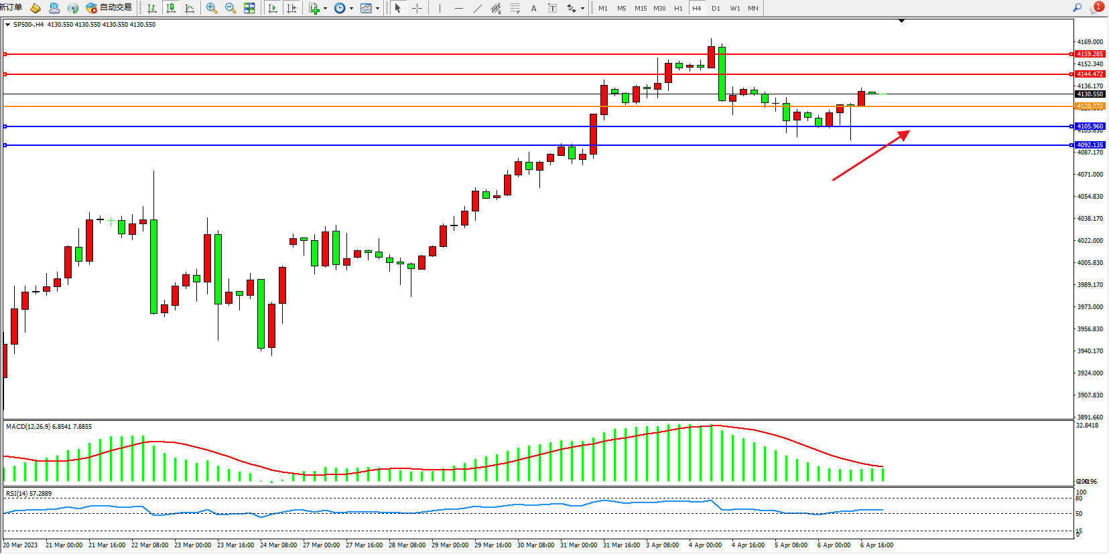Click the zoom out magnifier icon
The image size is (1109, 554).
coord(231,8)
